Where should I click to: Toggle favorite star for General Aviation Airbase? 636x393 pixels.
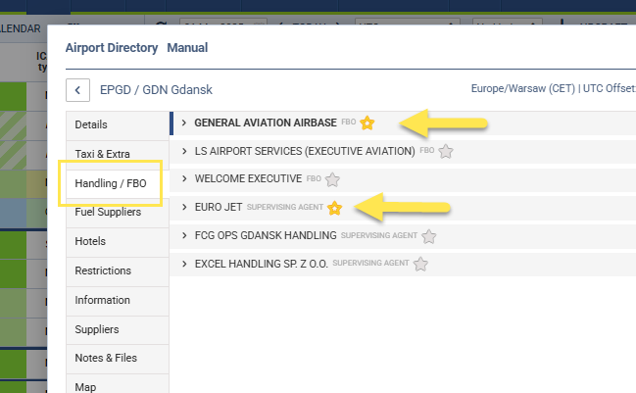(367, 123)
